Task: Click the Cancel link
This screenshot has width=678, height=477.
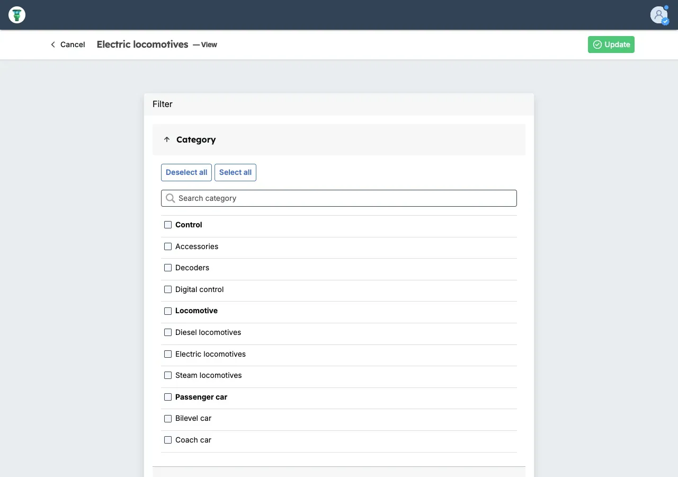Action: click(x=73, y=45)
